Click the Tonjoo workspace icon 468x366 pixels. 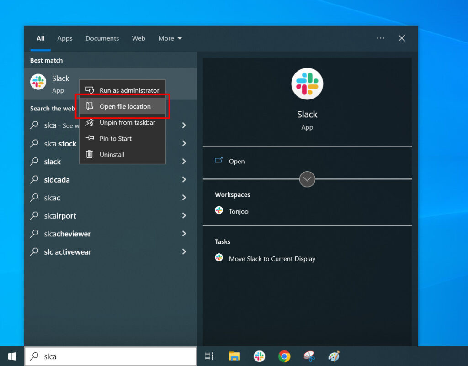pyautogui.click(x=219, y=211)
